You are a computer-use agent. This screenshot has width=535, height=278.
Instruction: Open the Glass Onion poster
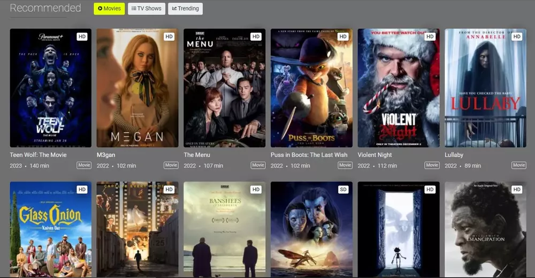pyautogui.click(x=50, y=229)
